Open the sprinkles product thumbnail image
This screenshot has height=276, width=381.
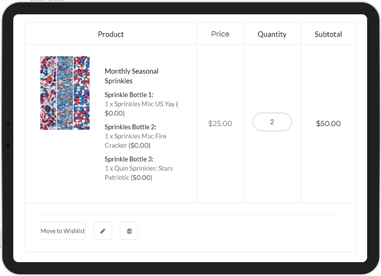coord(65,93)
